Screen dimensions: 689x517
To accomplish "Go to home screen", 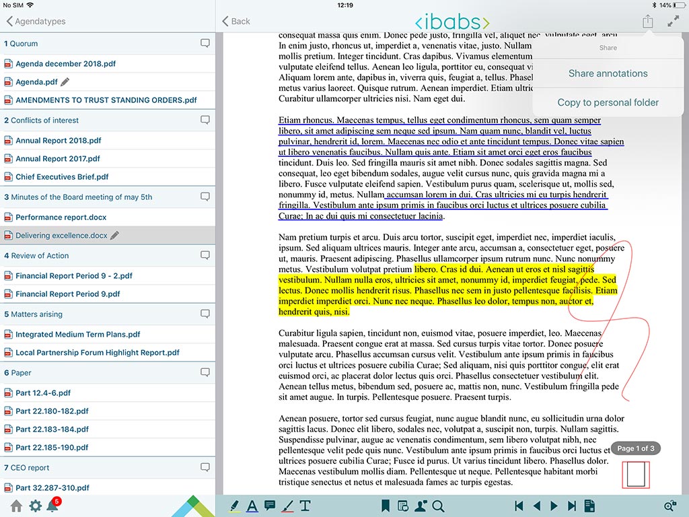I will click(17, 506).
